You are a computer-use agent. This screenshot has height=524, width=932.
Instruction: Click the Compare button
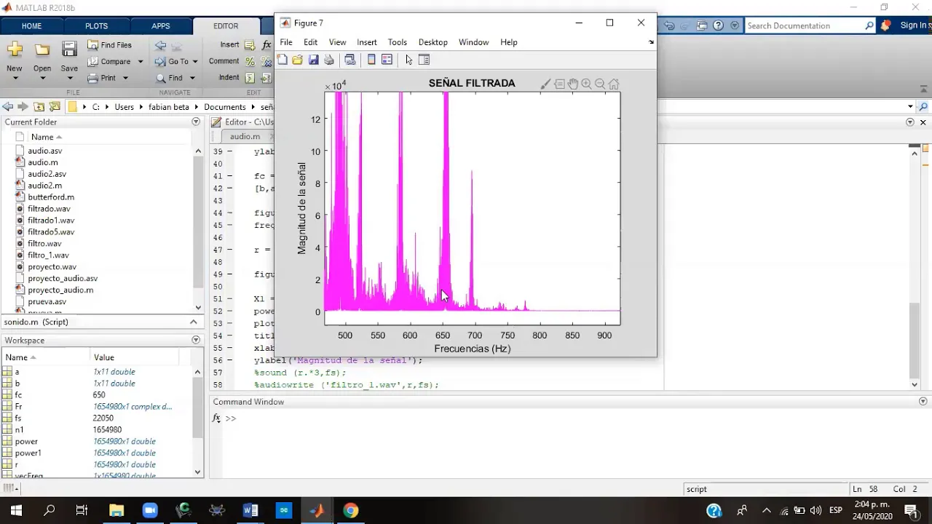coord(110,61)
